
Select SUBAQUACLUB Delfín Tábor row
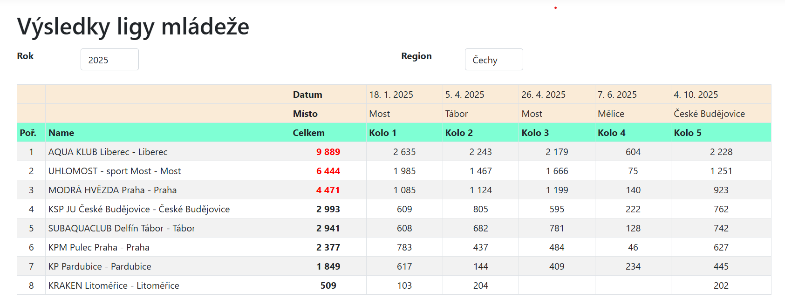point(122,228)
